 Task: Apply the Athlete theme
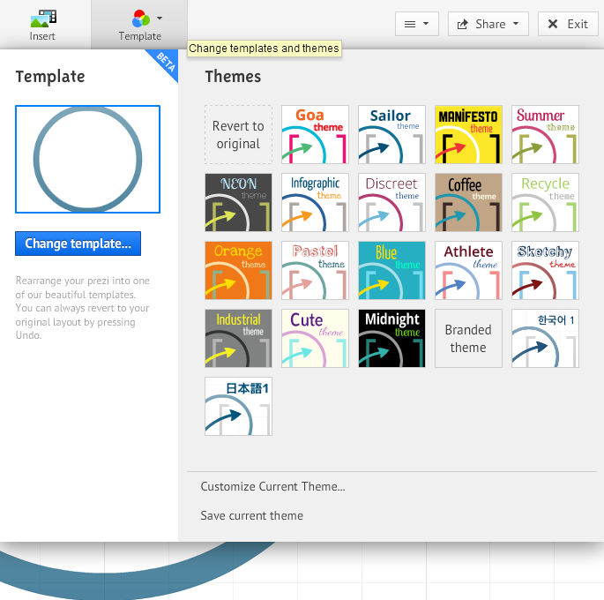pyautogui.click(x=468, y=271)
